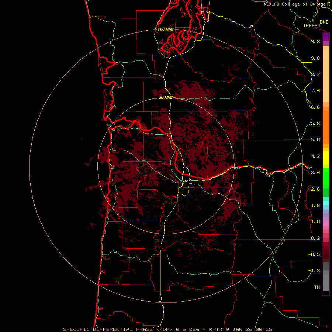Click the 1.0 legend value label
Viewport: 332px width, 332px height.
click(x=315, y=222)
